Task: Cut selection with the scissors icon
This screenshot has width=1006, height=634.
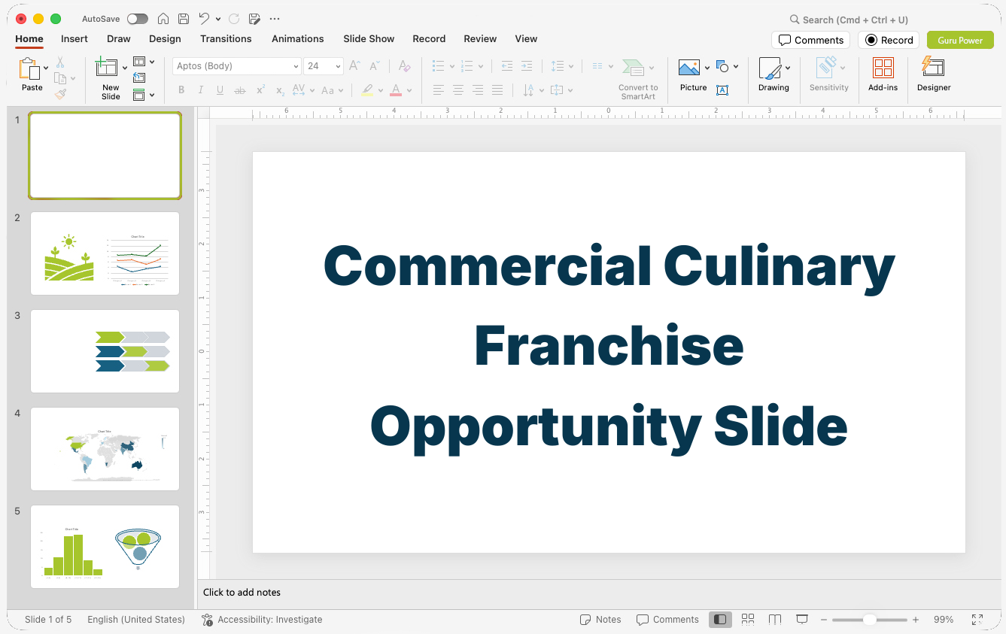Action: point(60,62)
